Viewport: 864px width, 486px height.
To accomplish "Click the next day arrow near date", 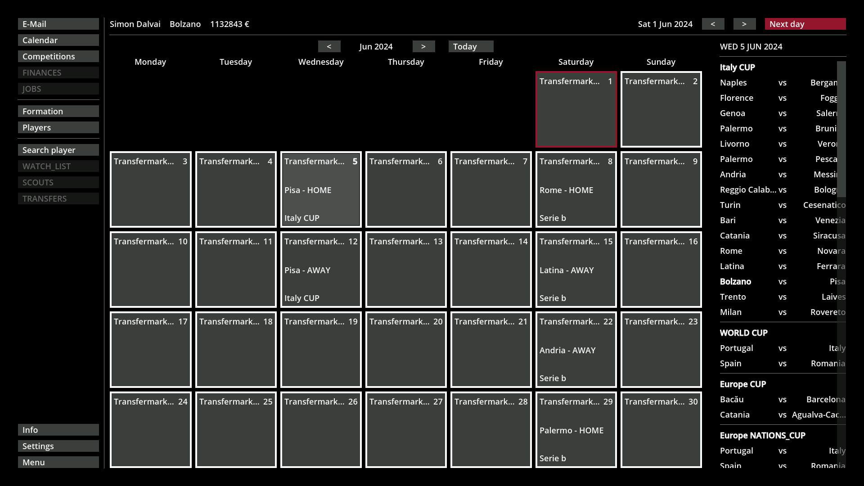I will (744, 24).
